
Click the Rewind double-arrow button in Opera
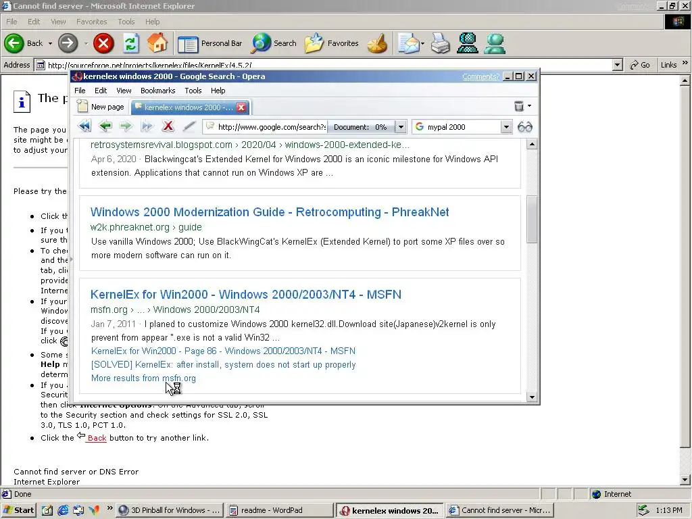coord(84,126)
